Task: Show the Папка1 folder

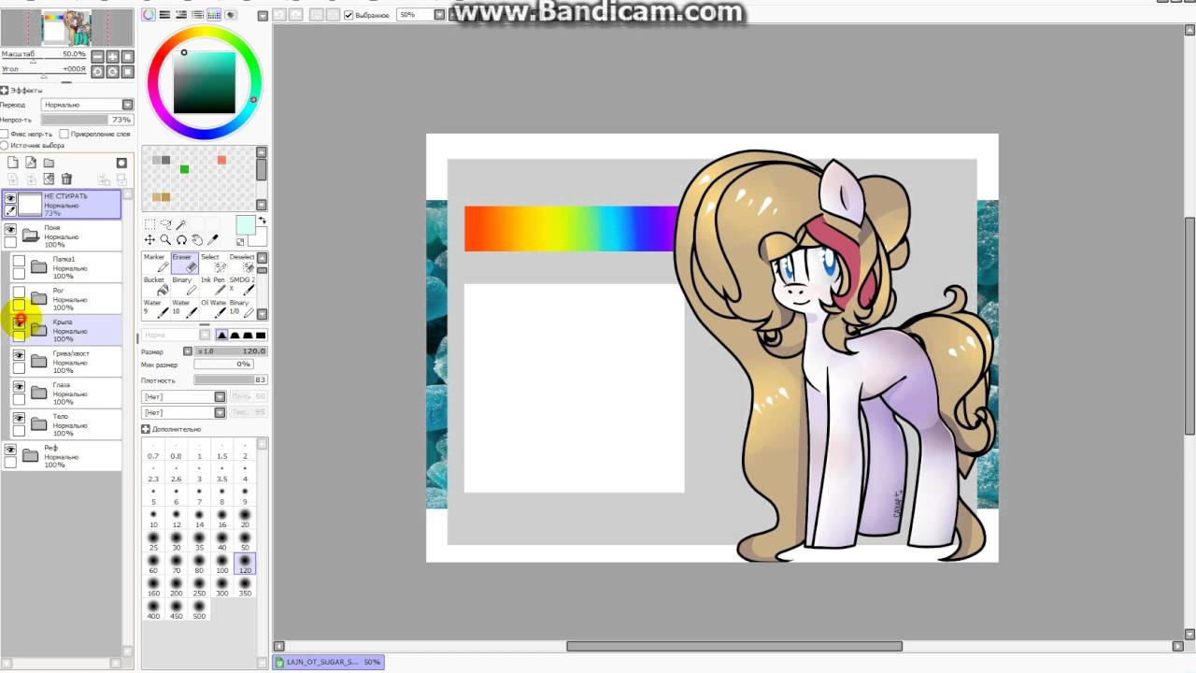Action: [x=19, y=261]
